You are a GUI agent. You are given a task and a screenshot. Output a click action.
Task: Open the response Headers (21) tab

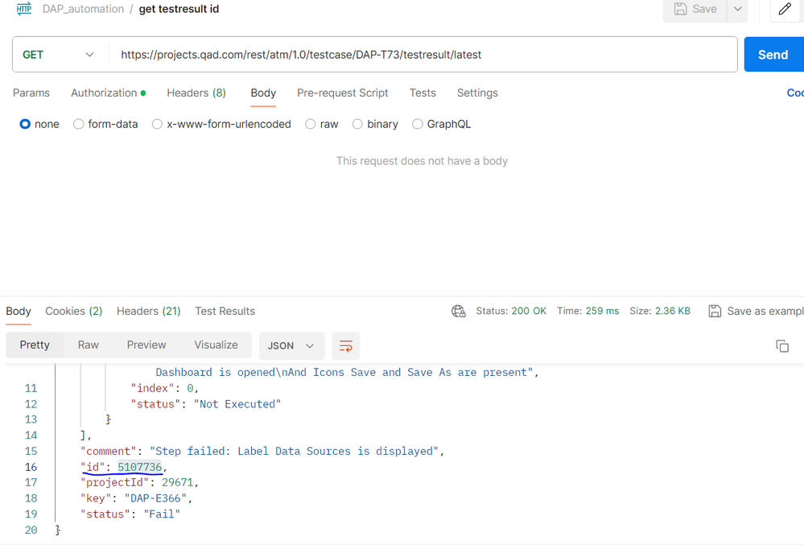tap(149, 312)
